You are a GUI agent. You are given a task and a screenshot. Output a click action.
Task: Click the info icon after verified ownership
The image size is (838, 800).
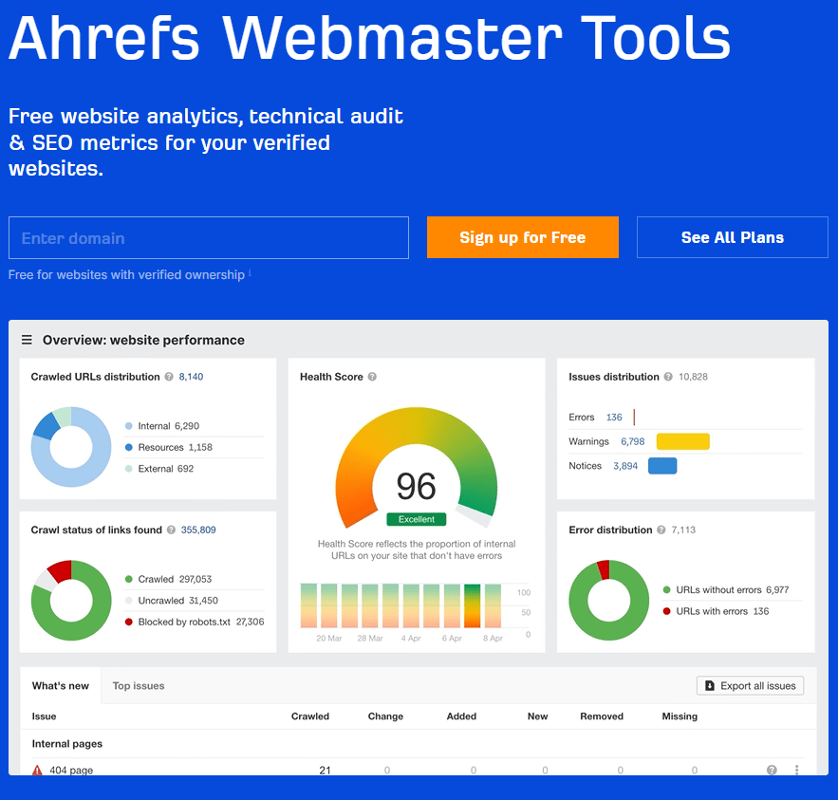pyautogui.click(x=250, y=273)
